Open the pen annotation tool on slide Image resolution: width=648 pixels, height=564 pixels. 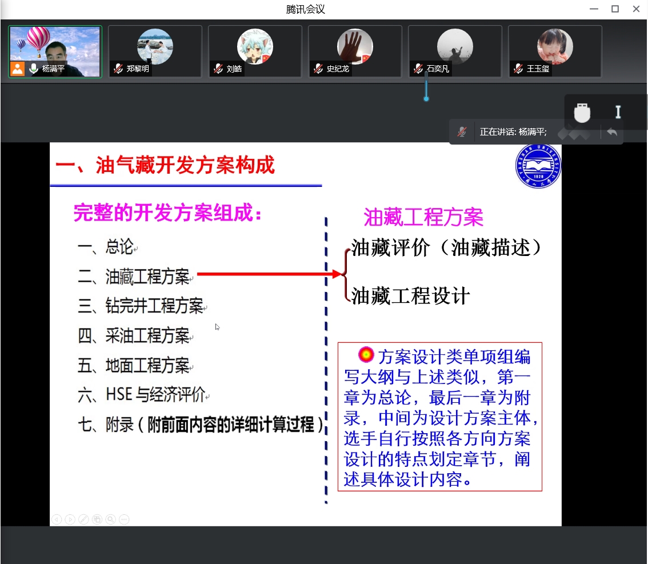(83, 519)
